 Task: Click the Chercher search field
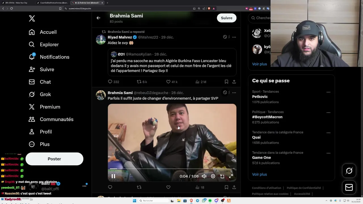point(259,18)
